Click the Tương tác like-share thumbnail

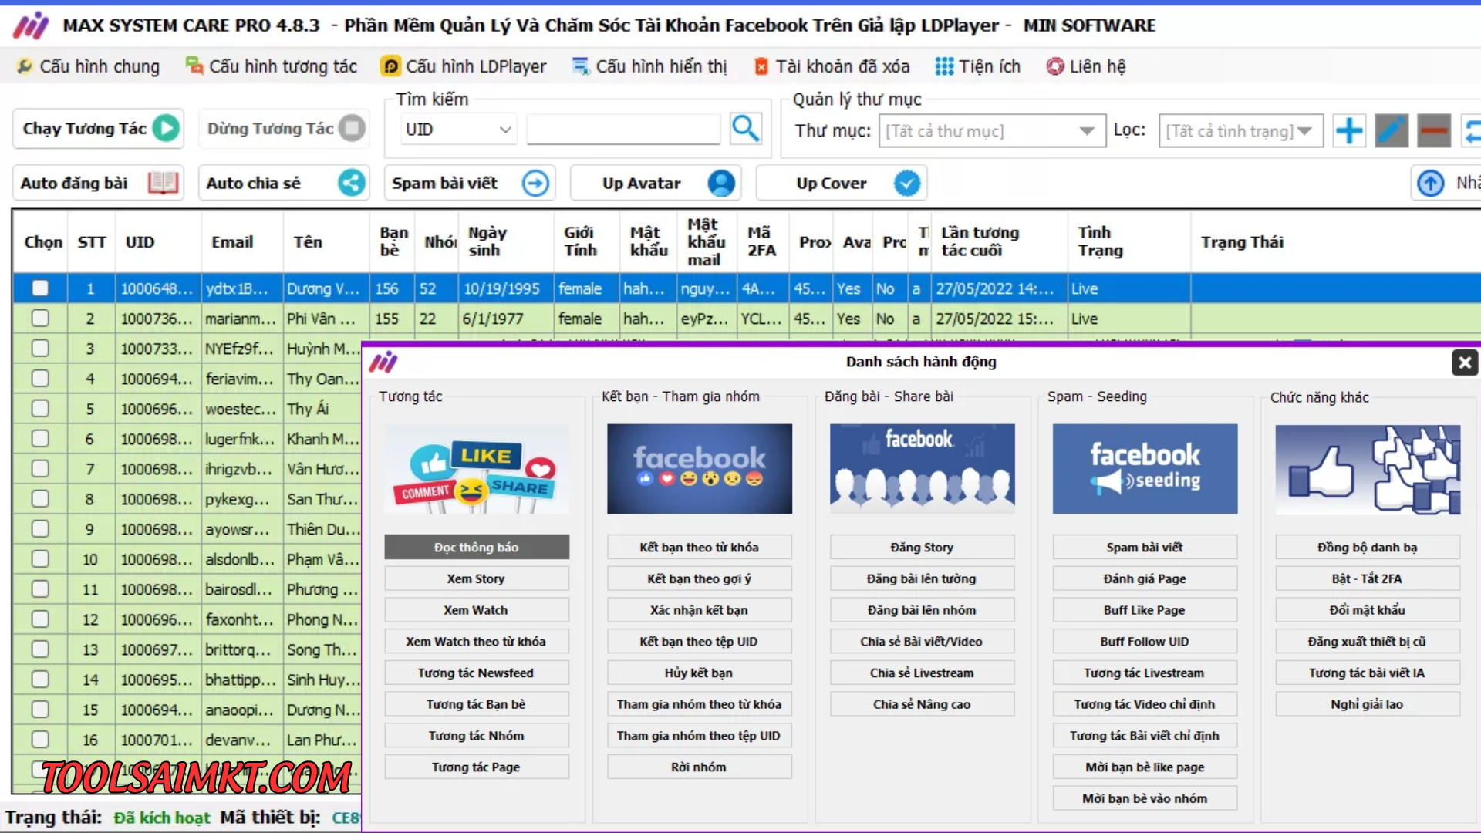[477, 469]
